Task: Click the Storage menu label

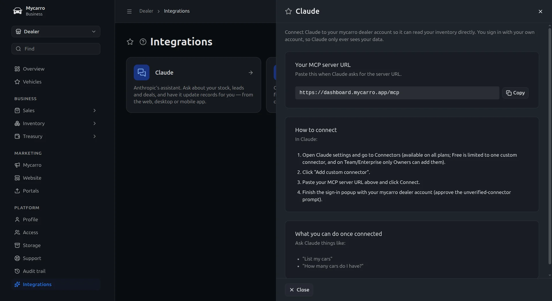Action: (32, 245)
